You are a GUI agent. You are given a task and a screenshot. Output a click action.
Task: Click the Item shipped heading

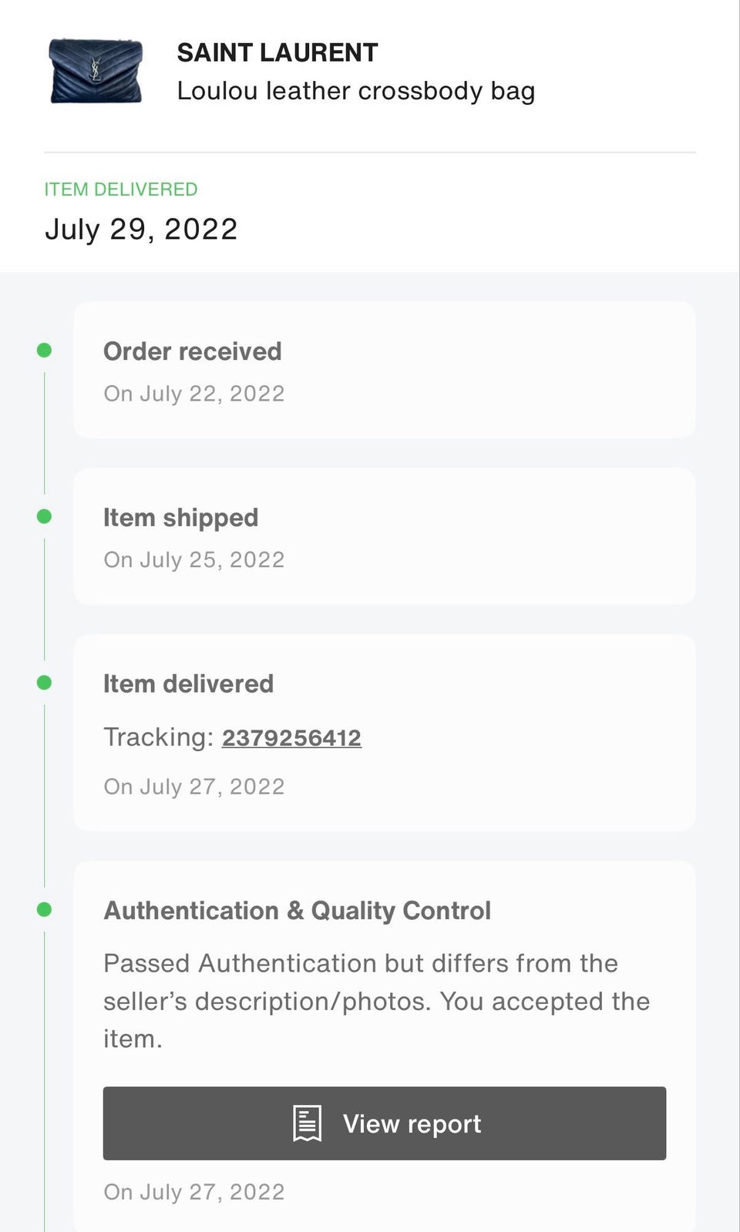point(181,518)
